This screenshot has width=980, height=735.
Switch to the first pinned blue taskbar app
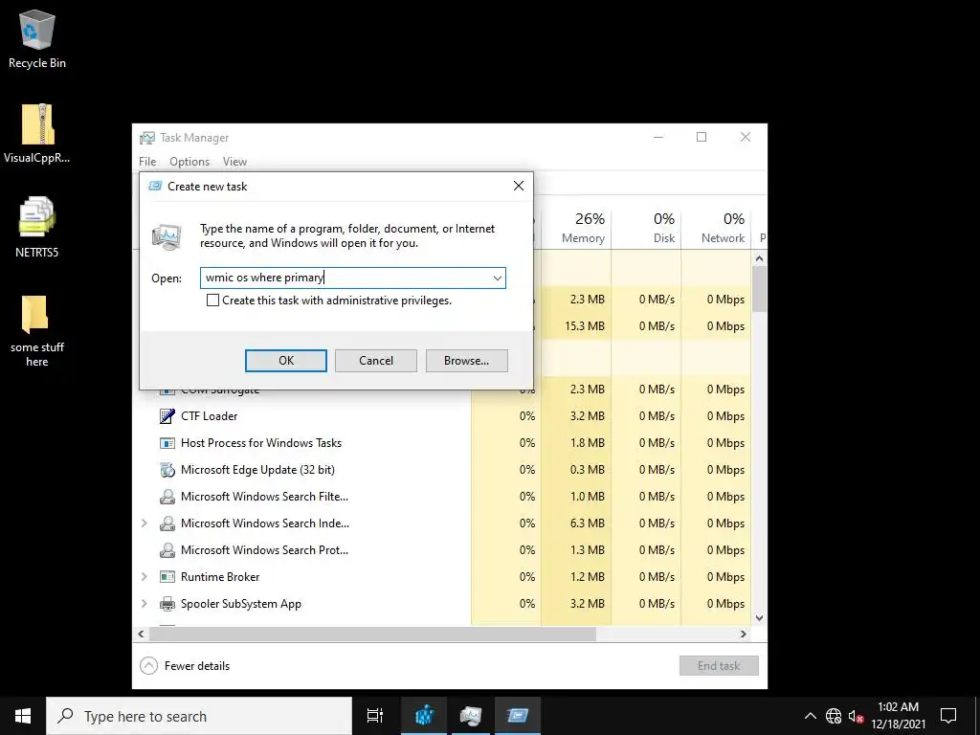424,716
